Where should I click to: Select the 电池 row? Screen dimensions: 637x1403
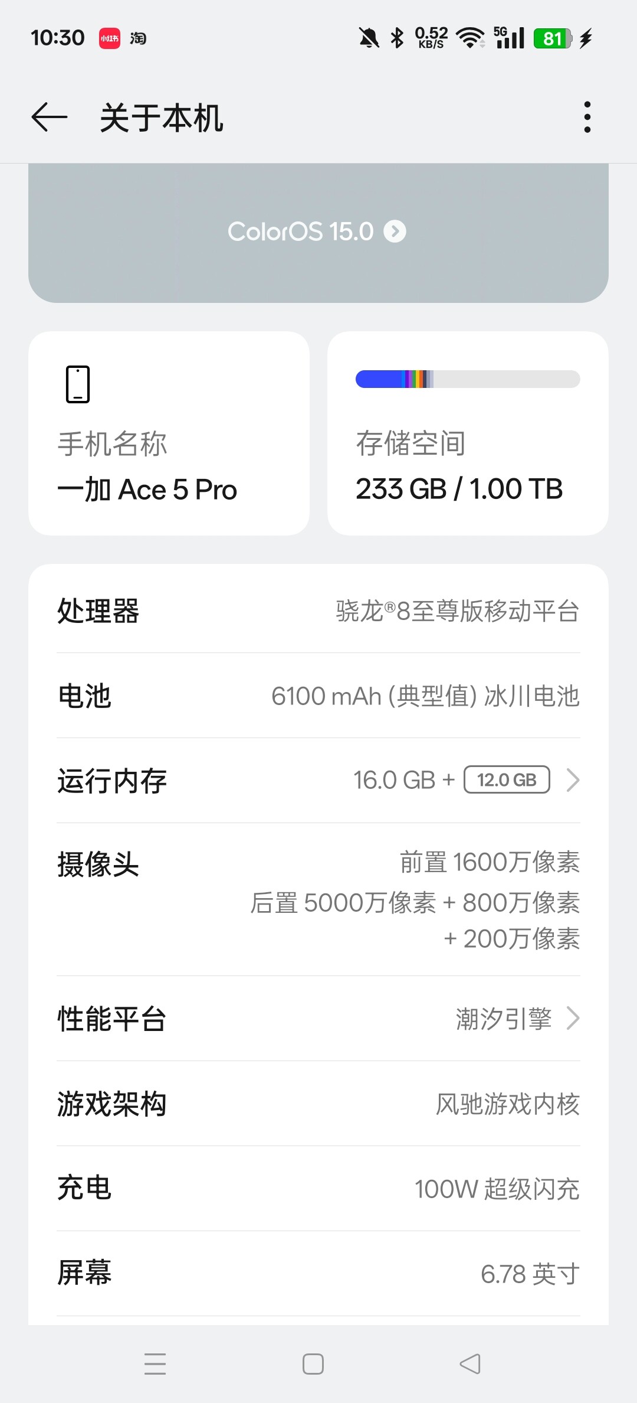point(318,696)
